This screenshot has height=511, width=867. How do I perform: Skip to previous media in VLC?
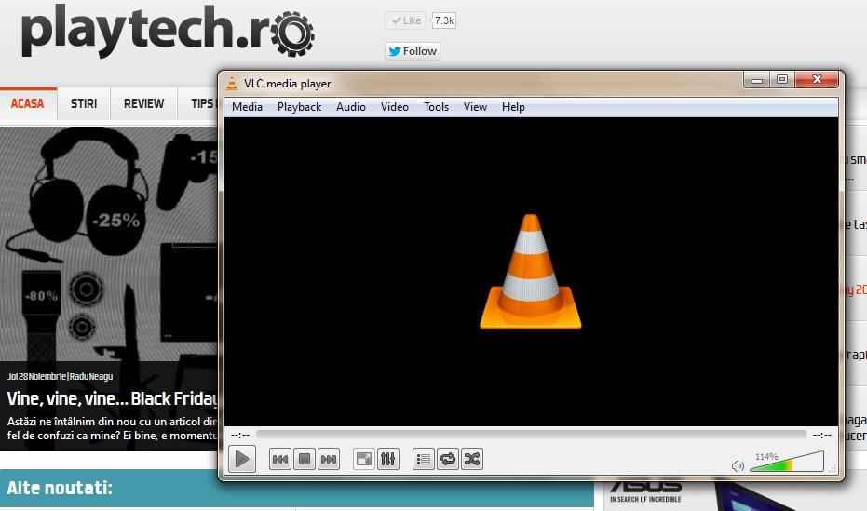(x=280, y=459)
